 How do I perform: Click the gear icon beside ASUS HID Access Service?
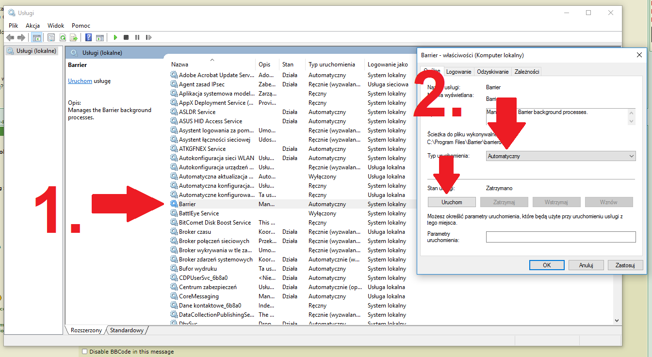tap(174, 121)
